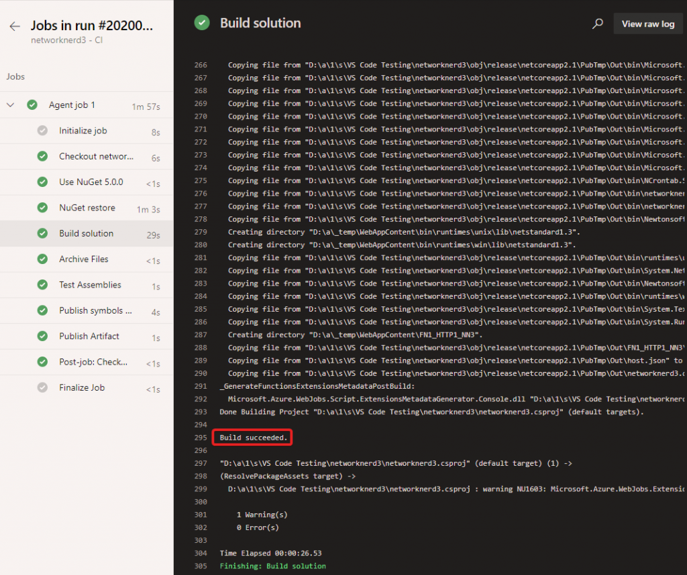Click the Done Building Project log line
The height and width of the screenshot is (575, 687).
click(x=431, y=411)
